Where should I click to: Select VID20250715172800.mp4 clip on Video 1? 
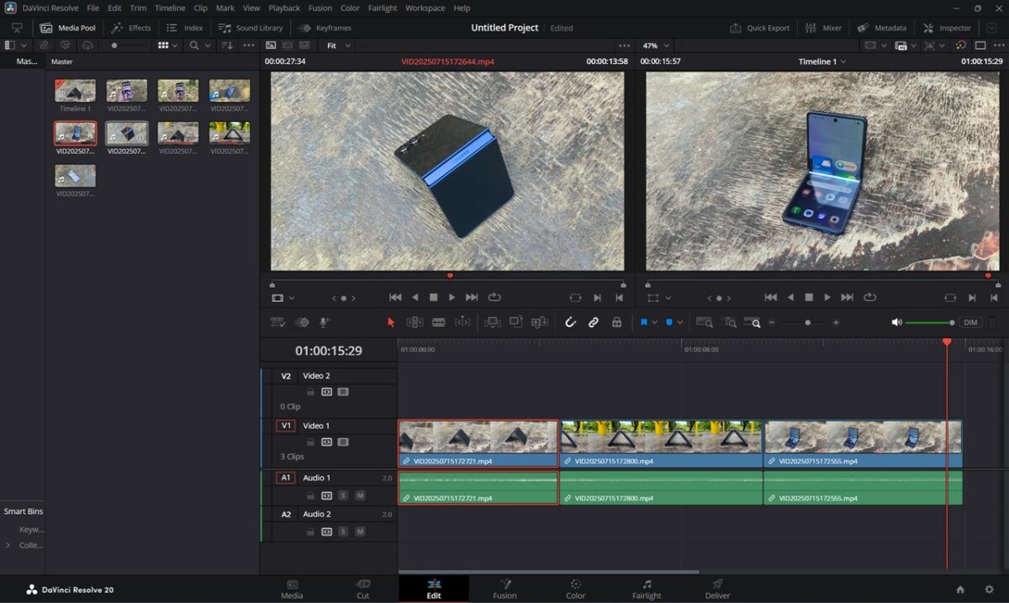pos(661,443)
